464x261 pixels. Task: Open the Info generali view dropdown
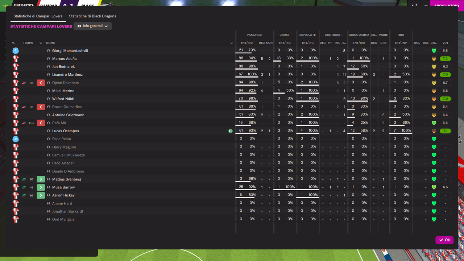click(x=93, y=26)
